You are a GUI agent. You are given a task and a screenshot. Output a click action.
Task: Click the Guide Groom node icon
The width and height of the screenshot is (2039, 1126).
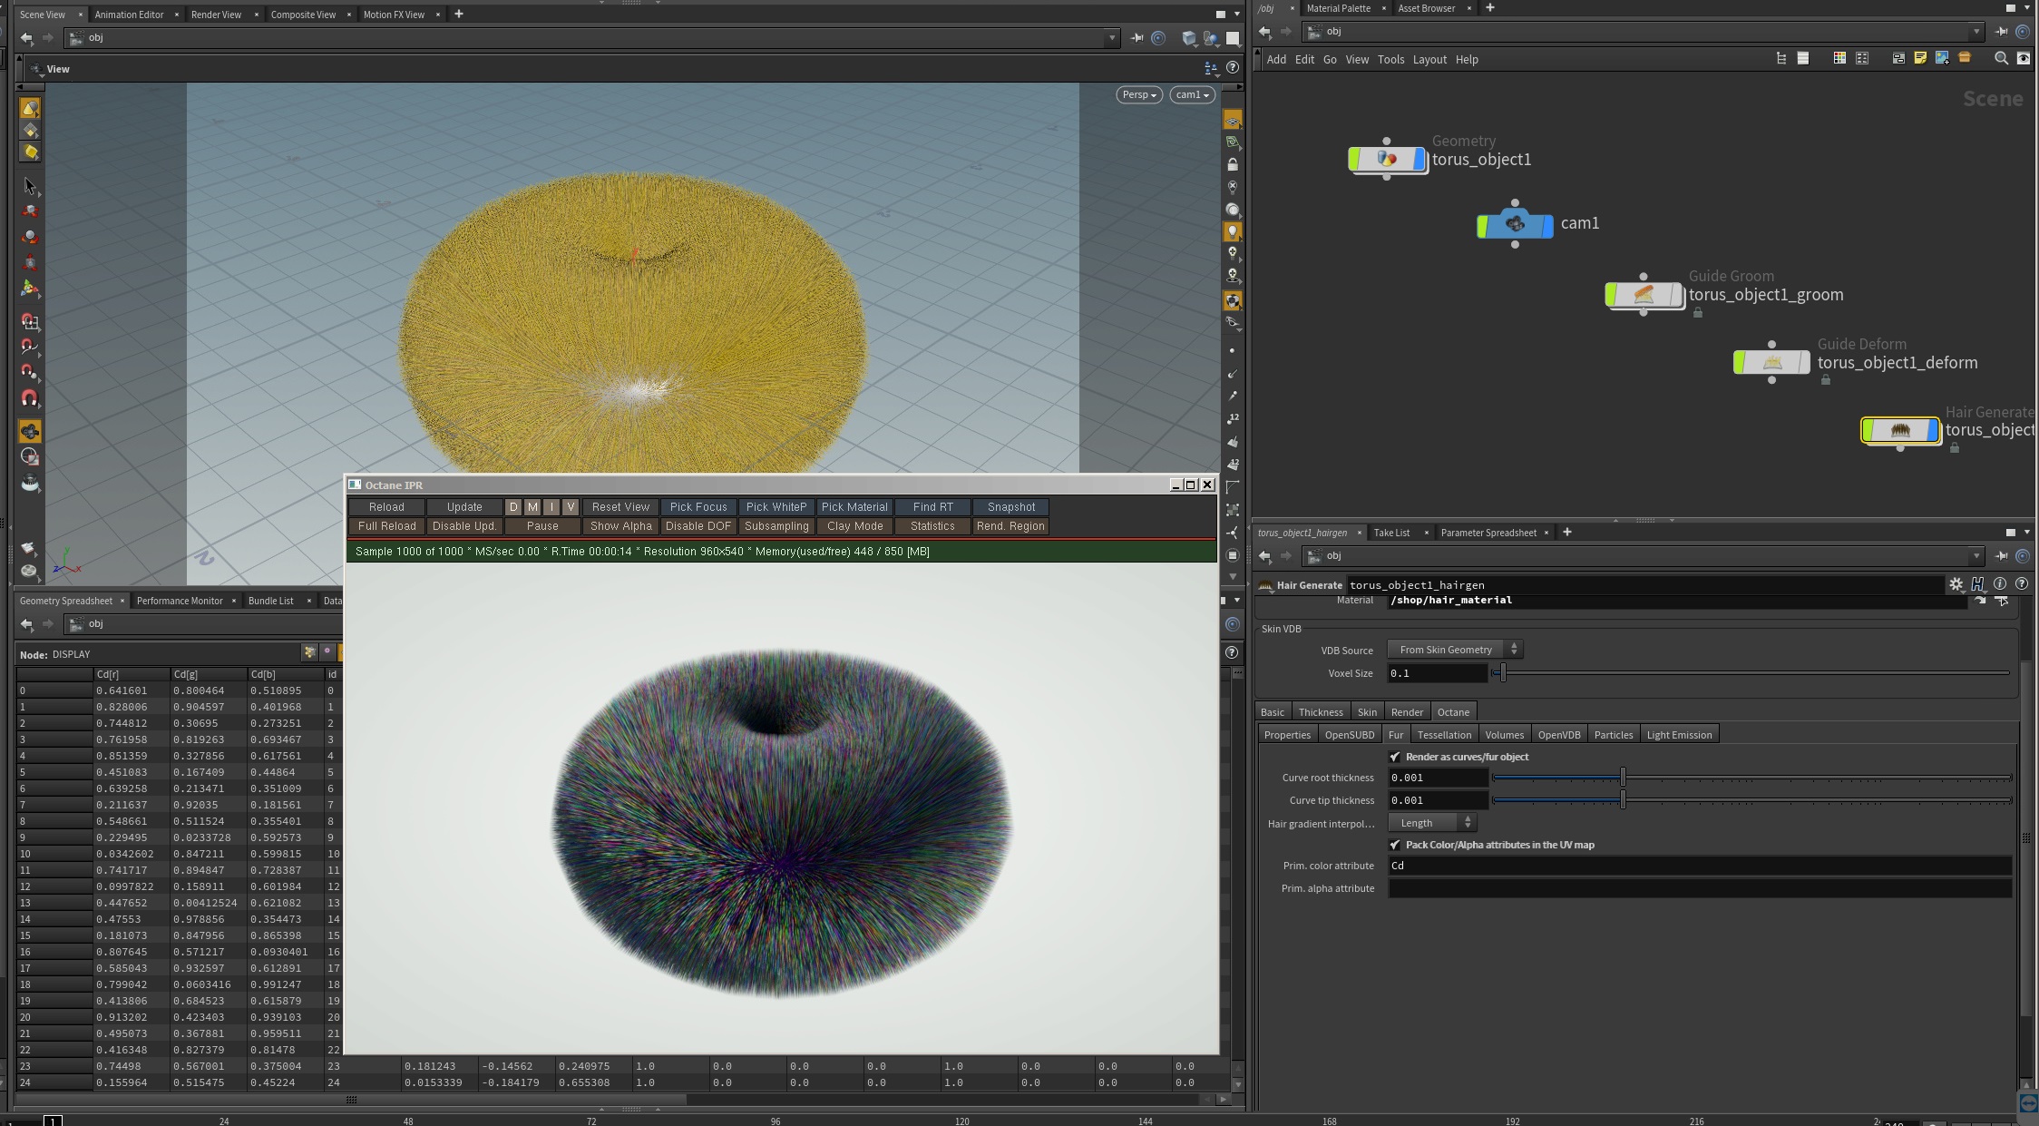(1644, 295)
